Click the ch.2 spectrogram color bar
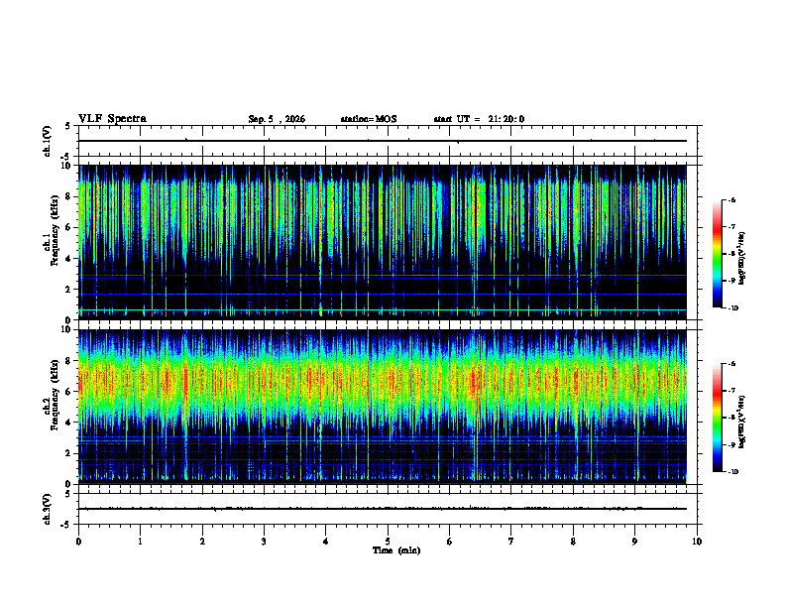This screenshot has width=785, height=607. pos(717,418)
